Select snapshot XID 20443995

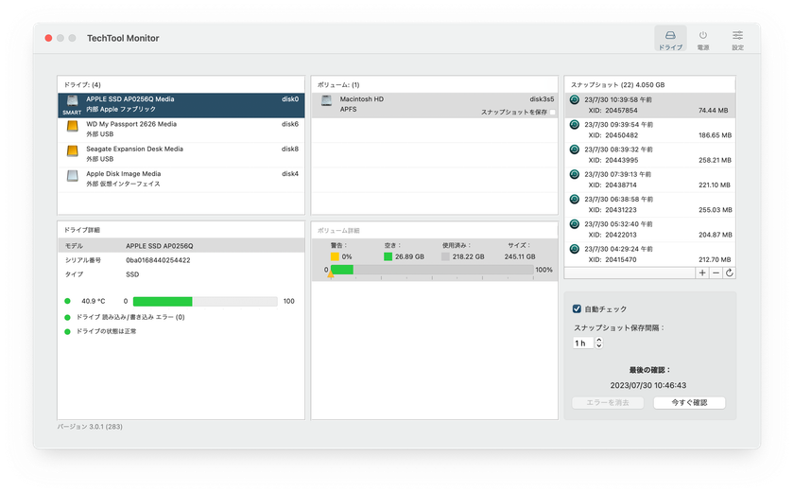(x=649, y=155)
